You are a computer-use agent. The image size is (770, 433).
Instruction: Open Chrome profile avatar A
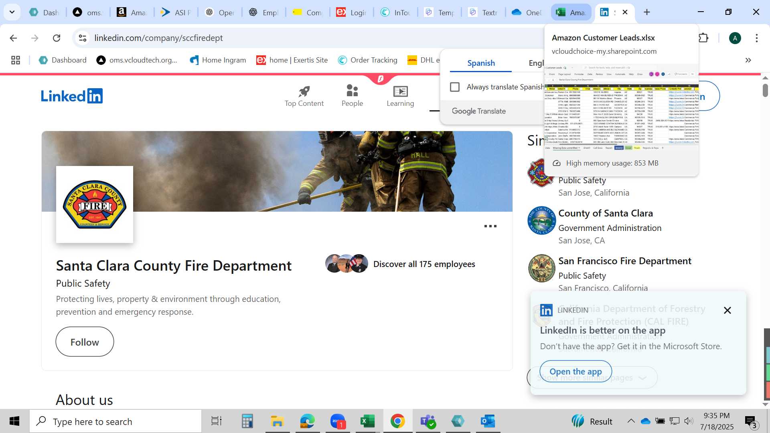point(735,38)
